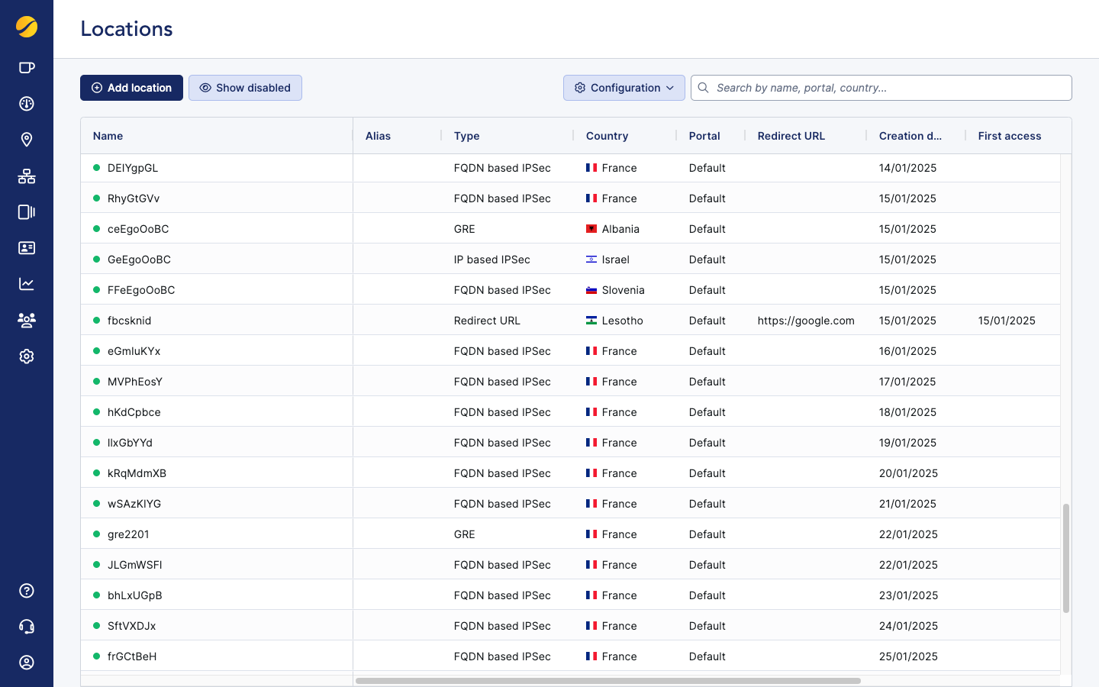1099x687 pixels.
Task: Click the dashboard gauge icon in sidebar
Action: click(x=27, y=104)
